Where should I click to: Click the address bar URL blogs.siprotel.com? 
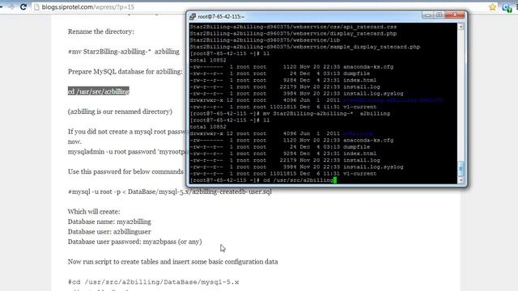click(88, 7)
